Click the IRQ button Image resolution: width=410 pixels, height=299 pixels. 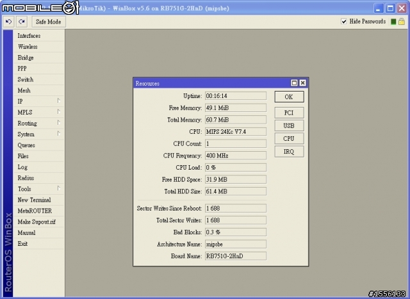pos(289,152)
